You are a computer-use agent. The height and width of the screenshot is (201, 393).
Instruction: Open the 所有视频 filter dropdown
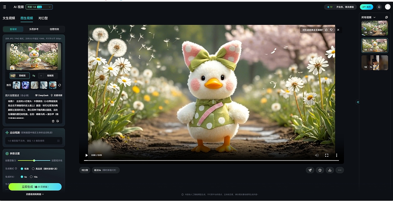368,17
